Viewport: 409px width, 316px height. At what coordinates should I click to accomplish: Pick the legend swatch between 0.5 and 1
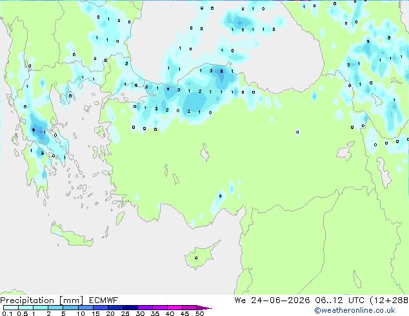[x=26, y=308]
